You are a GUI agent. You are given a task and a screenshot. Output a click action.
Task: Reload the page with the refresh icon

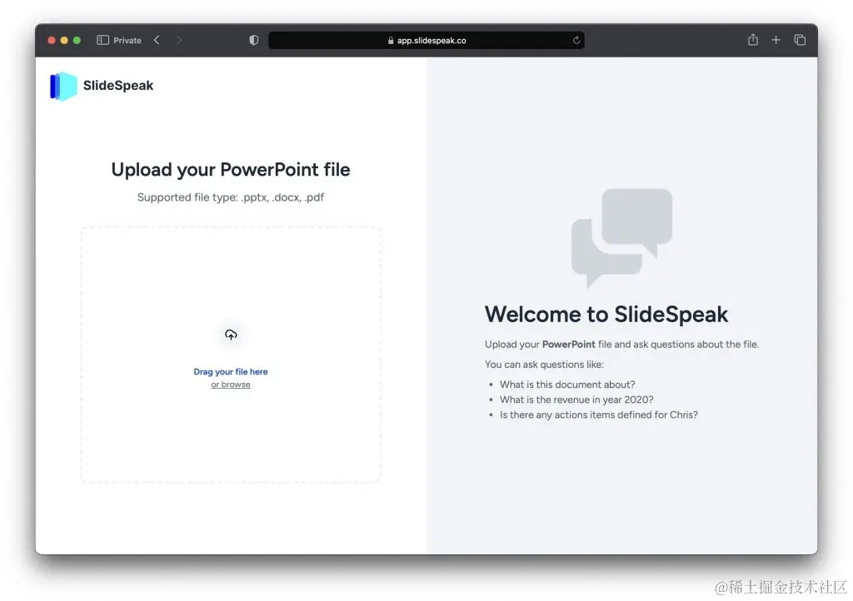point(576,40)
